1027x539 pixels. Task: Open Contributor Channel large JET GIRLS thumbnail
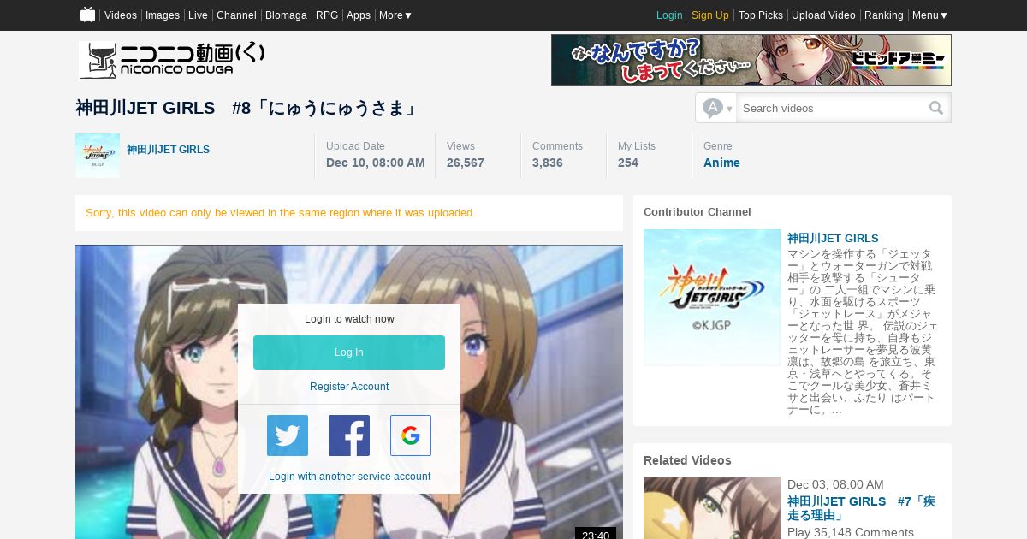[x=712, y=298]
